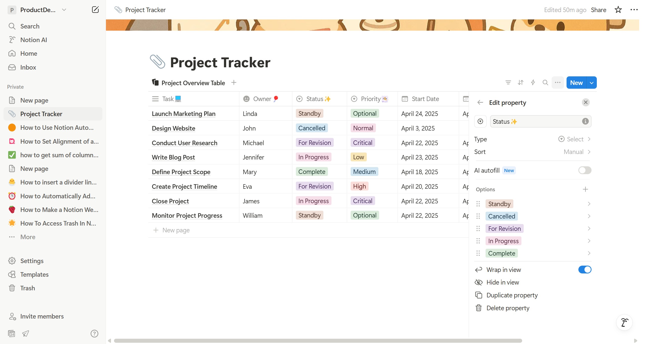The image size is (646, 344).
Task: Click Duplicate property
Action: pos(532,295)
